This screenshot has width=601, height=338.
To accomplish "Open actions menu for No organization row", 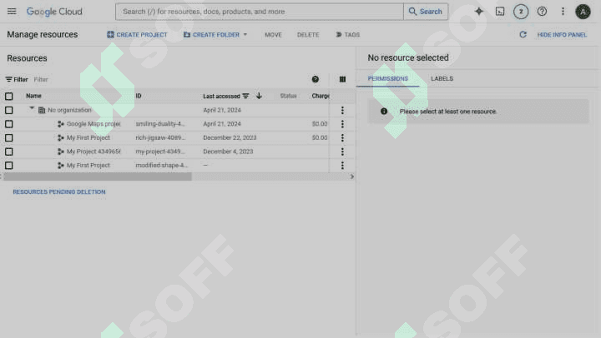I will click(x=342, y=110).
